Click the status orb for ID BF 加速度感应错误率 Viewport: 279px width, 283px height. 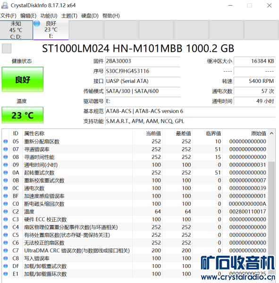[x=6, y=196]
